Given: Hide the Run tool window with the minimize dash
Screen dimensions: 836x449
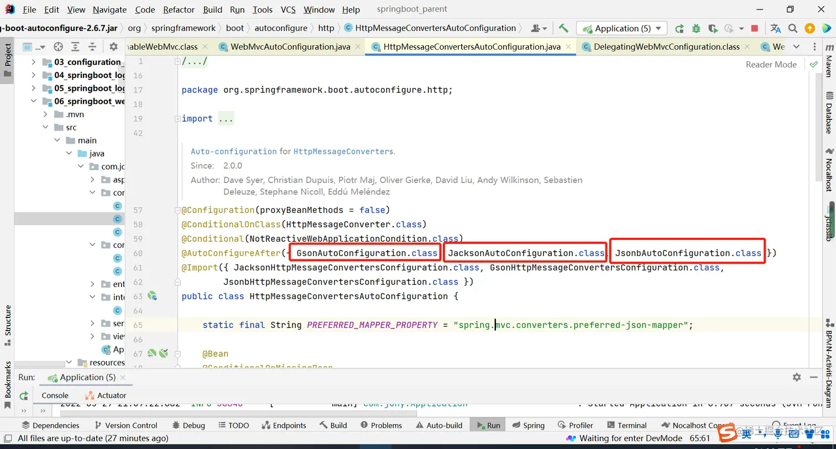Looking at the screenshot, I should coord(814,377).
